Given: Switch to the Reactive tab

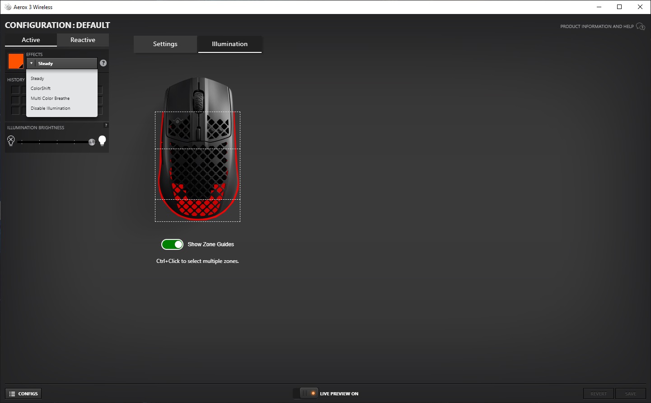Looking at the screenshot, I should 83,40.
